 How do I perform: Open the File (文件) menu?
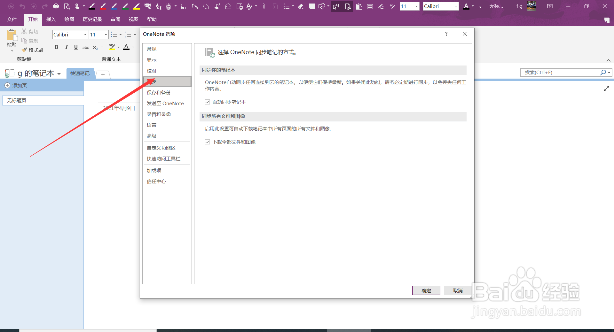click(x=12, y=19)
